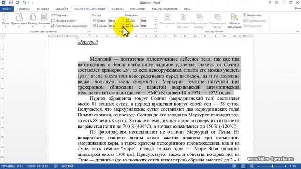
Task: Switch to the ДИЗАЙН tab
Action: tap(62, 9)
